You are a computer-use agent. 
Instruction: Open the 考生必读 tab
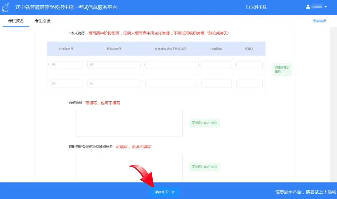tap(42, 21)
